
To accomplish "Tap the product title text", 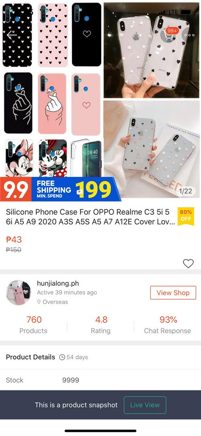I will (x=91, y=217).
